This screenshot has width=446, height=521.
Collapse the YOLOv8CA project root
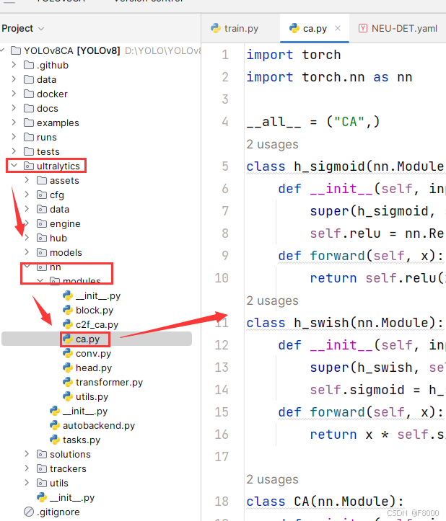[x=3, y=50]
